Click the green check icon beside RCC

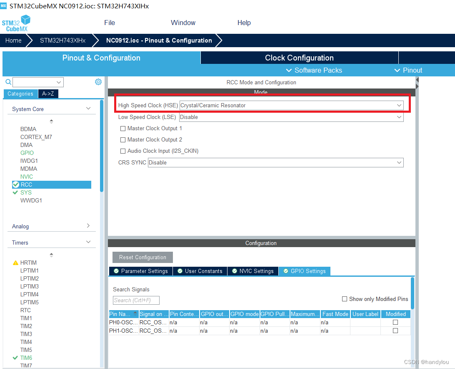(x=16, y=184)
